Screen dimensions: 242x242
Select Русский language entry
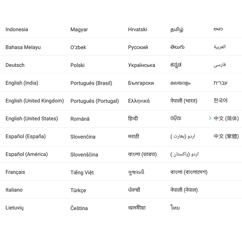click(138, 47)
